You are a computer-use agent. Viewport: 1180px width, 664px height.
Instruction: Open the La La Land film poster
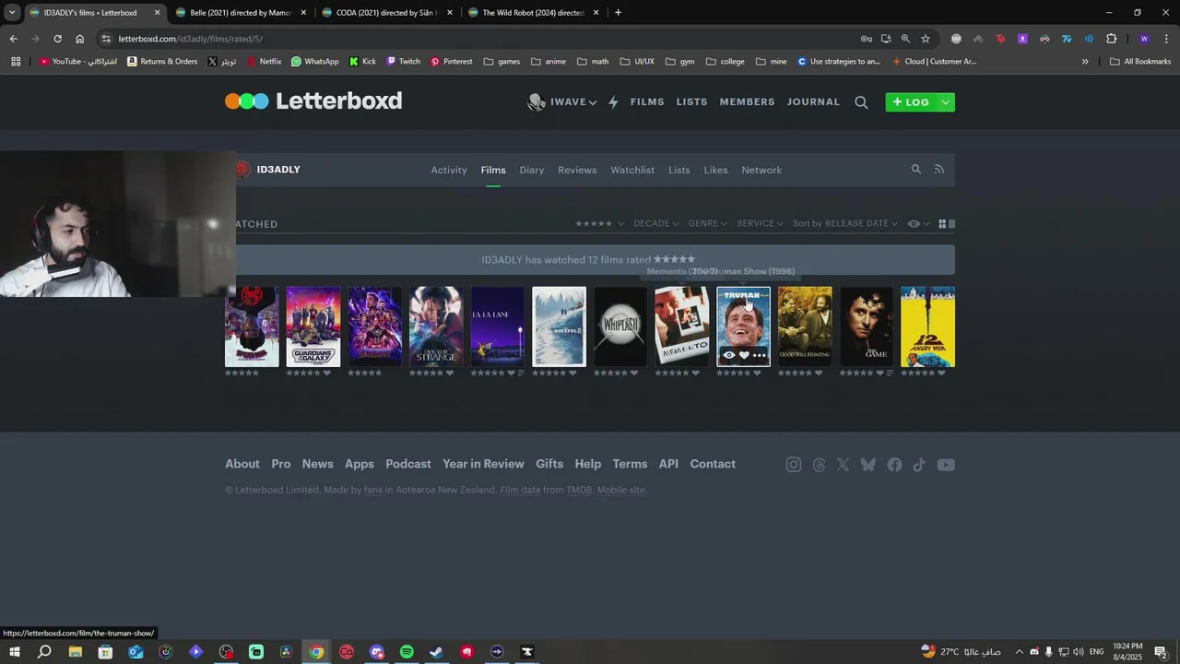(x=498, y=326)
